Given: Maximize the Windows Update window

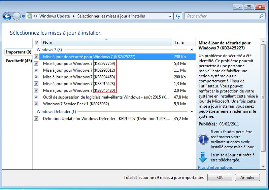Looking at the screenshot, I should tap(249, 7).
